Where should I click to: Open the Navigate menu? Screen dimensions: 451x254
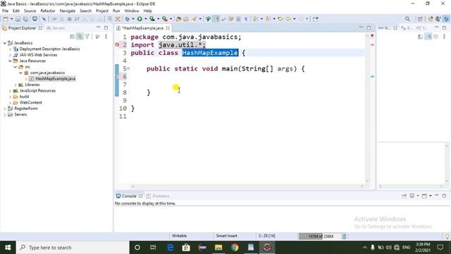(68, 11)
